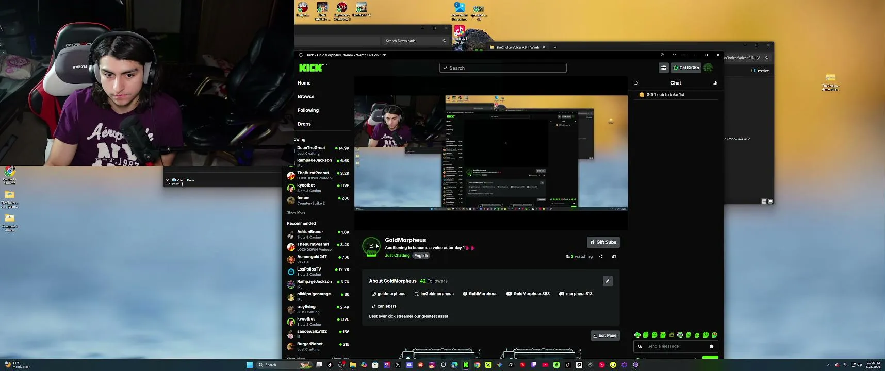Open the Discord link morpheus818
The width and height of the screenshot is (885, 371).
576,294
